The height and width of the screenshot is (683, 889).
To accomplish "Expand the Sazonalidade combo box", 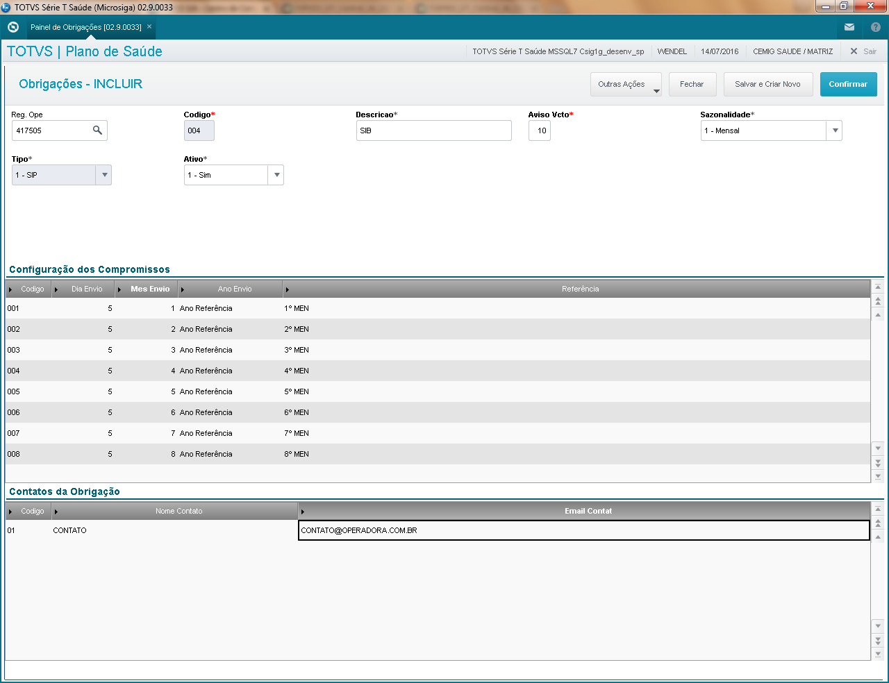I will pos(835,130).
